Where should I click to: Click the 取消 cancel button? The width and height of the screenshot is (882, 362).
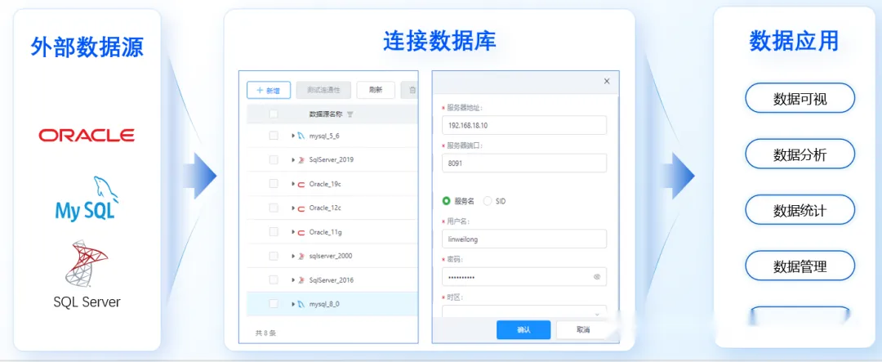[x=583, y=330]
